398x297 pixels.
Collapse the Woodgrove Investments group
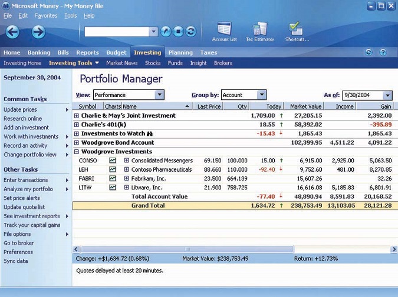pos(77,152)
